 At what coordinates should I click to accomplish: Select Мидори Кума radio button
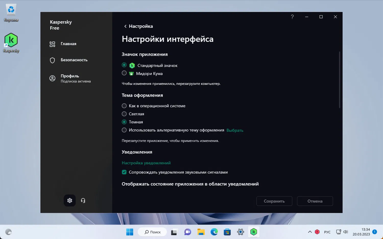(x=124, y=73)
